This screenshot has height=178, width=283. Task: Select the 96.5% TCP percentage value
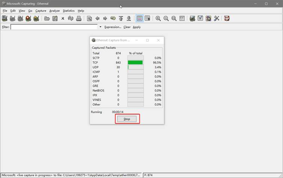157,62
